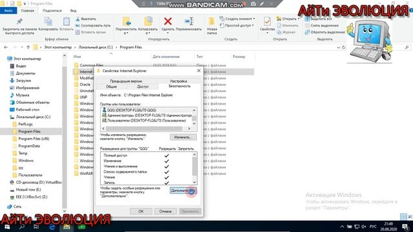Click Copy path (Скопировать путь)
This screenshot has height=232, width=413.
93,26
